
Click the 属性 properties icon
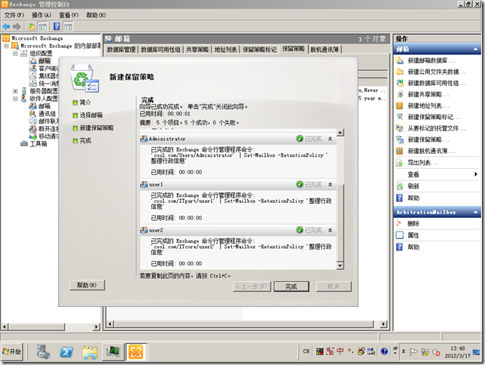(401, 235)
